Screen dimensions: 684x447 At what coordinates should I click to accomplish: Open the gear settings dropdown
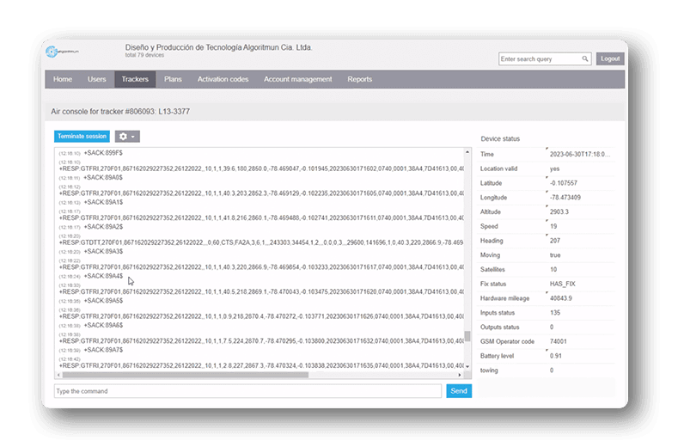127,136
